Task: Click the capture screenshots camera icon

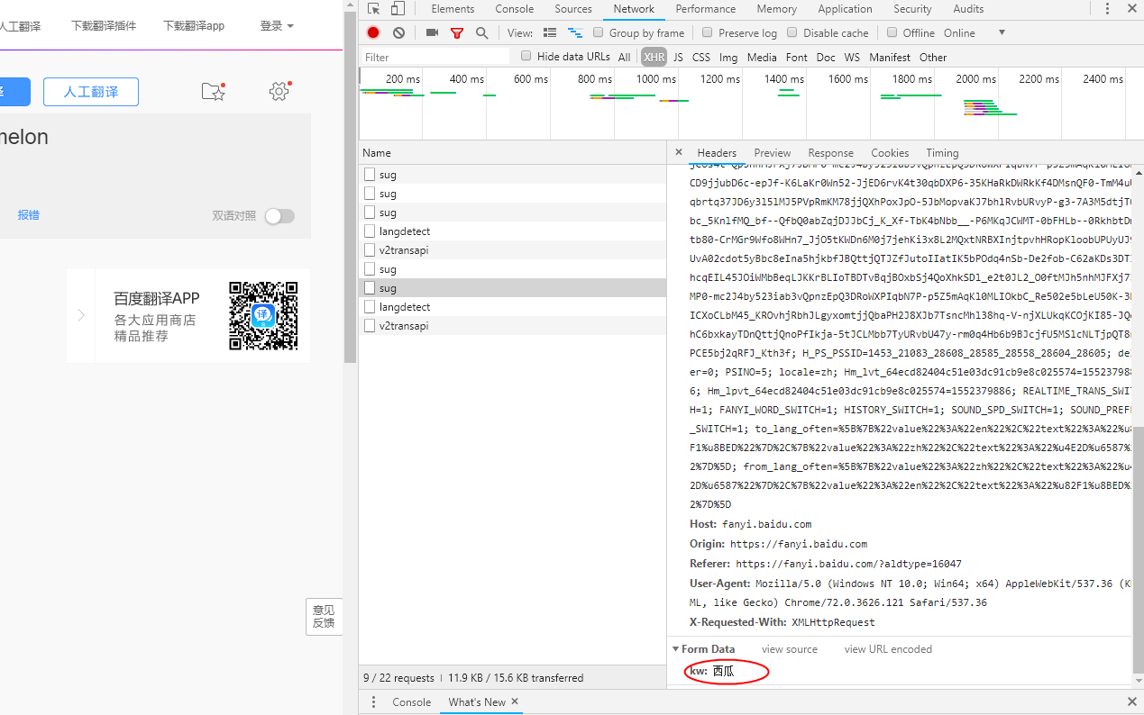Action: [432, 32]
